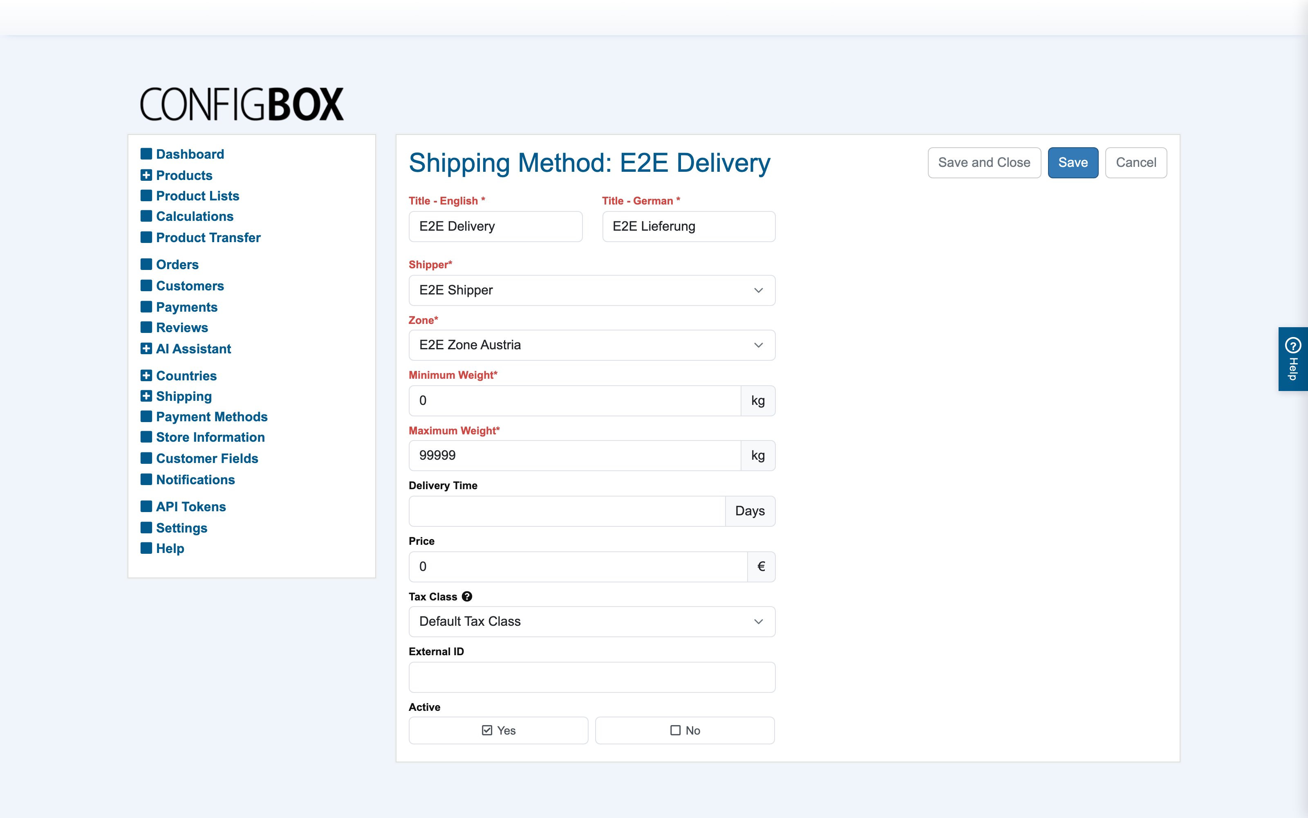The height and width of the screenshot is (818, 1308).
Task: Click the Delivery Time input
Action: click(x=567, y=511)
